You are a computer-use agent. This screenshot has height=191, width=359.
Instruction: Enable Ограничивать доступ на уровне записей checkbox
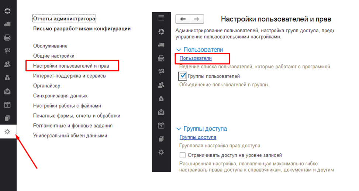182,155
